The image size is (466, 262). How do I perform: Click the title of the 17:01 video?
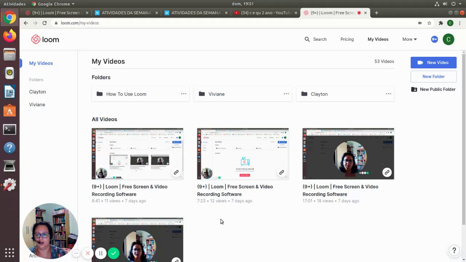tap(340, 190)
